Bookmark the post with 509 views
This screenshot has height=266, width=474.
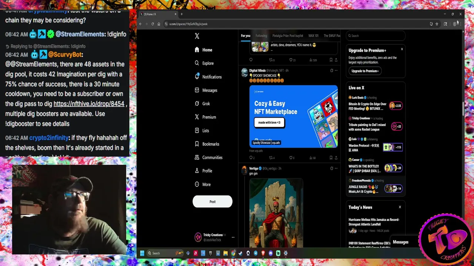click(x=331, y=60)
